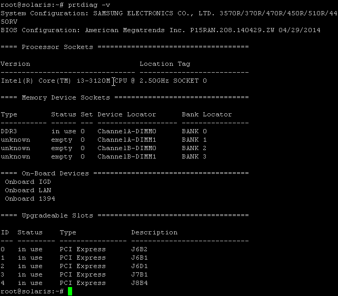Click the 'ChannelA-DIMM1' device locator

pos(127,140)
